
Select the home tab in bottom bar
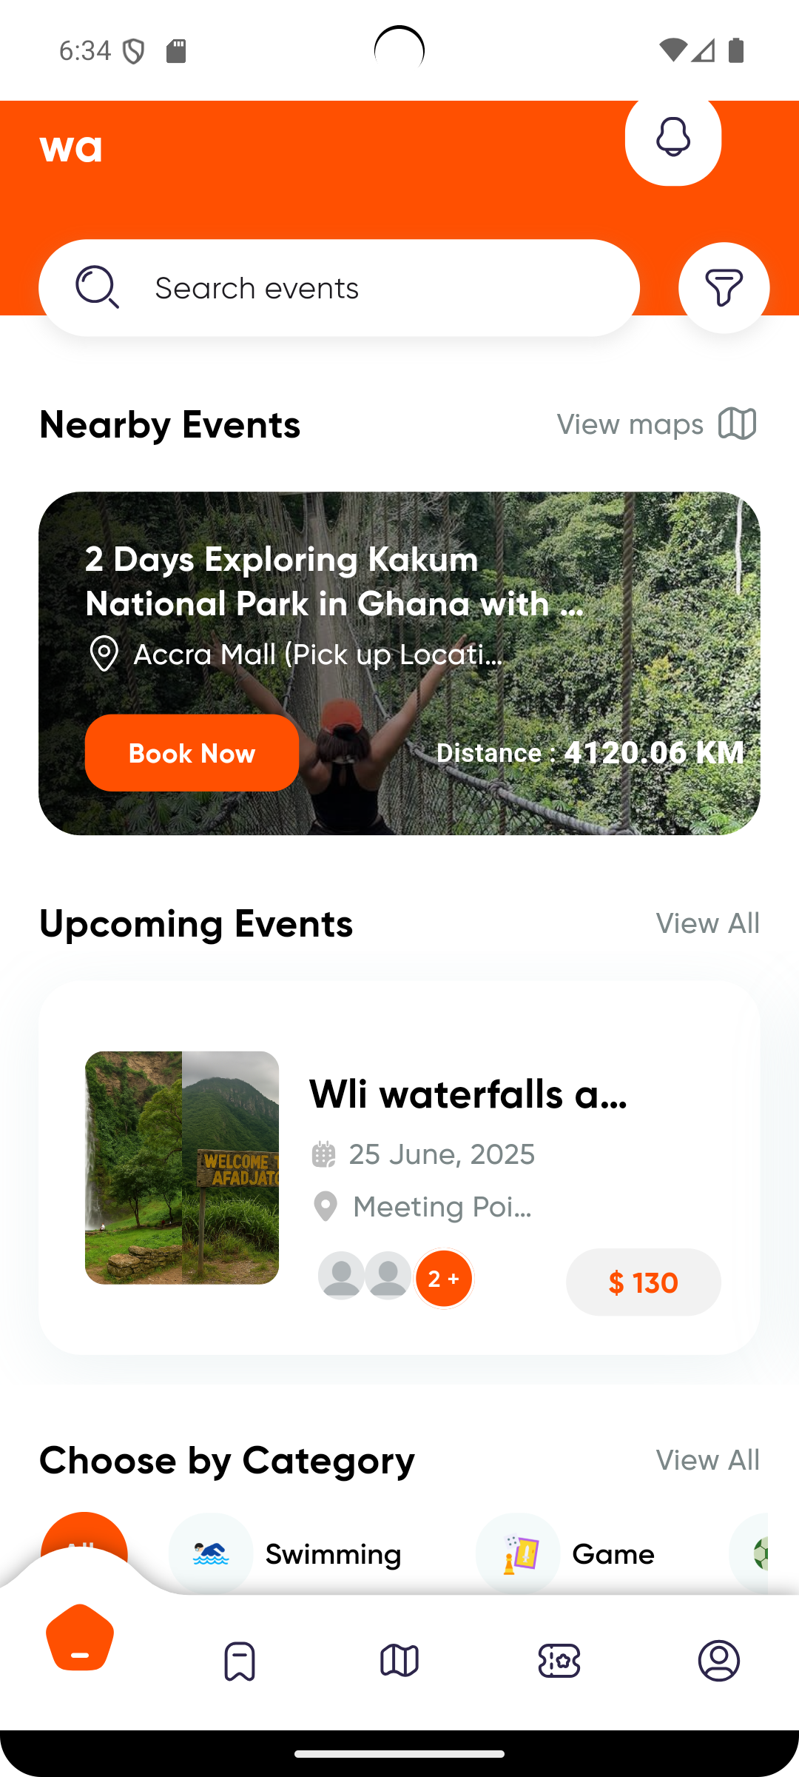point(80,1639)
